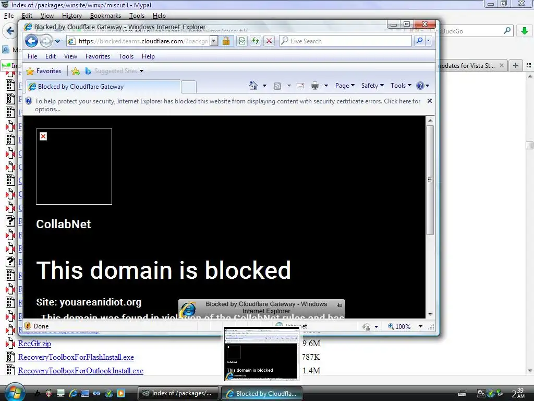This screenshot has width=534, height=401.
Task: Click the RSS feeds icon
Action: [277, 86]
